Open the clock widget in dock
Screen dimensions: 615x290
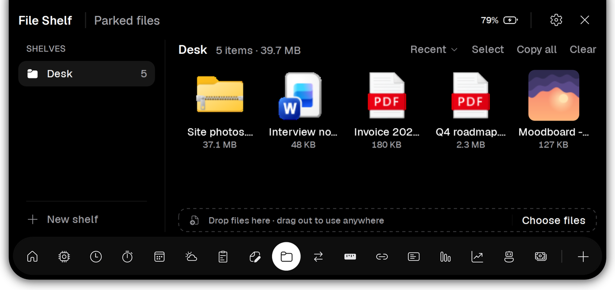[x=96, y=257]
